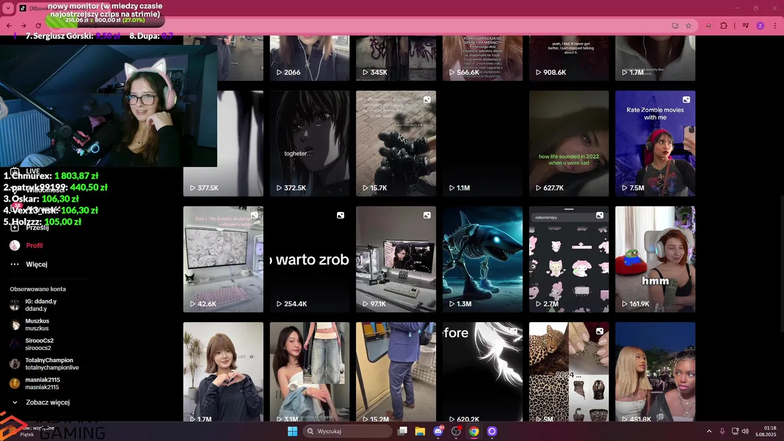Open the purple circle app in taskbar

coord(492,431)
